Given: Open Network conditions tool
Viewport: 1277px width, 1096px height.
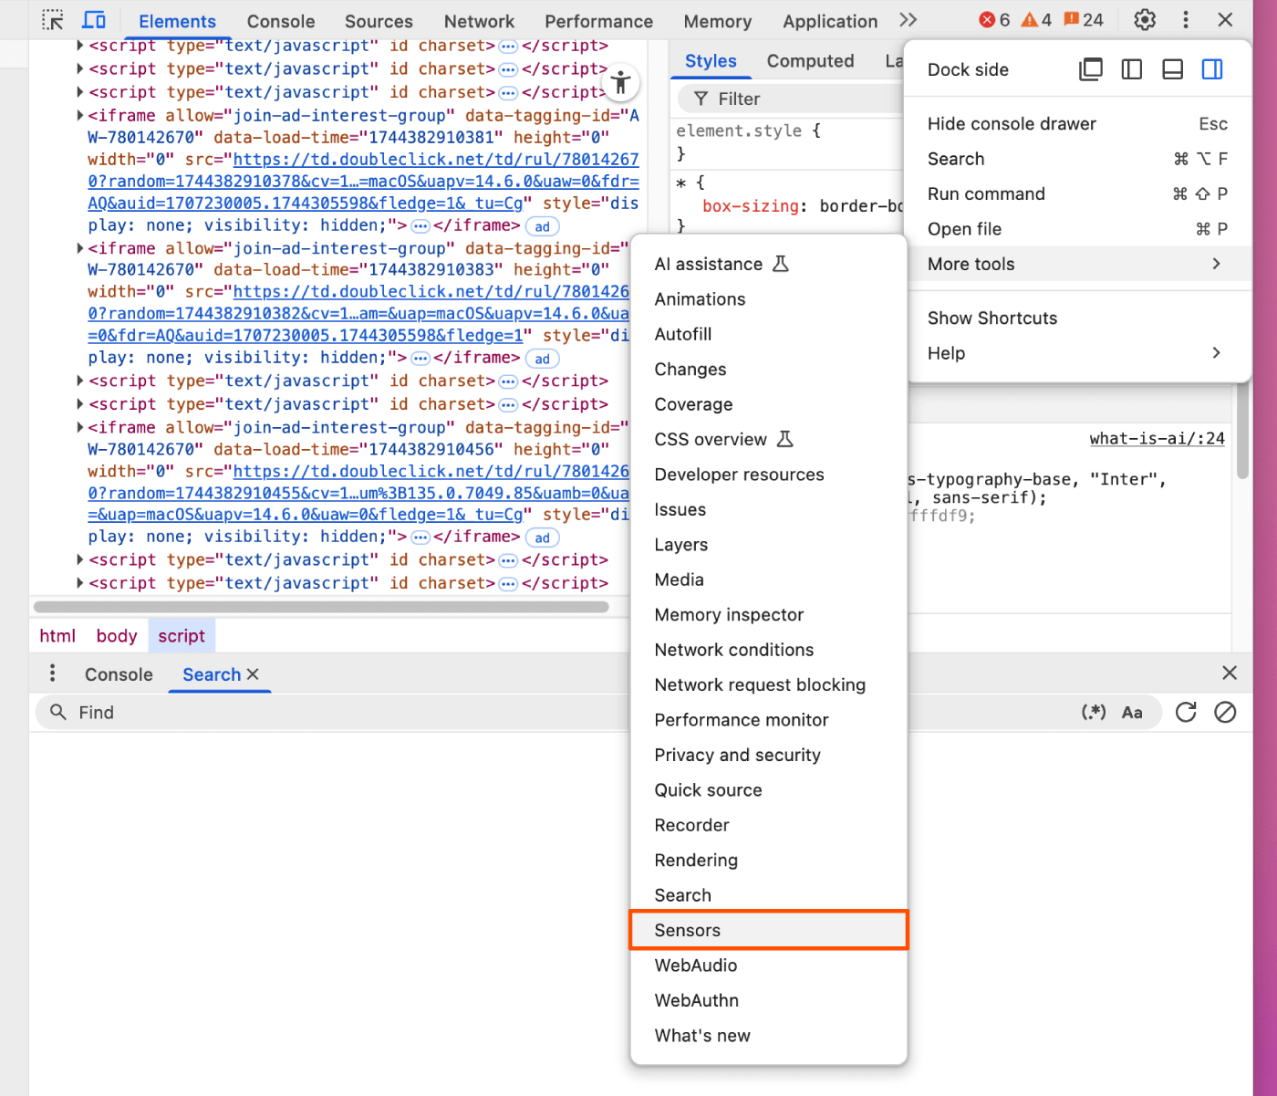Looking at the screenshot, I should coord(769,650).
